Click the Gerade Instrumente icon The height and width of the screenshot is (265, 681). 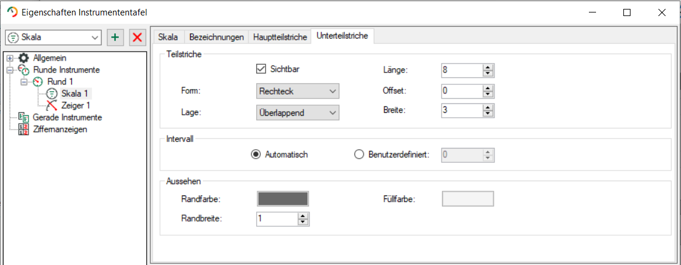click(x=24, y=117)
